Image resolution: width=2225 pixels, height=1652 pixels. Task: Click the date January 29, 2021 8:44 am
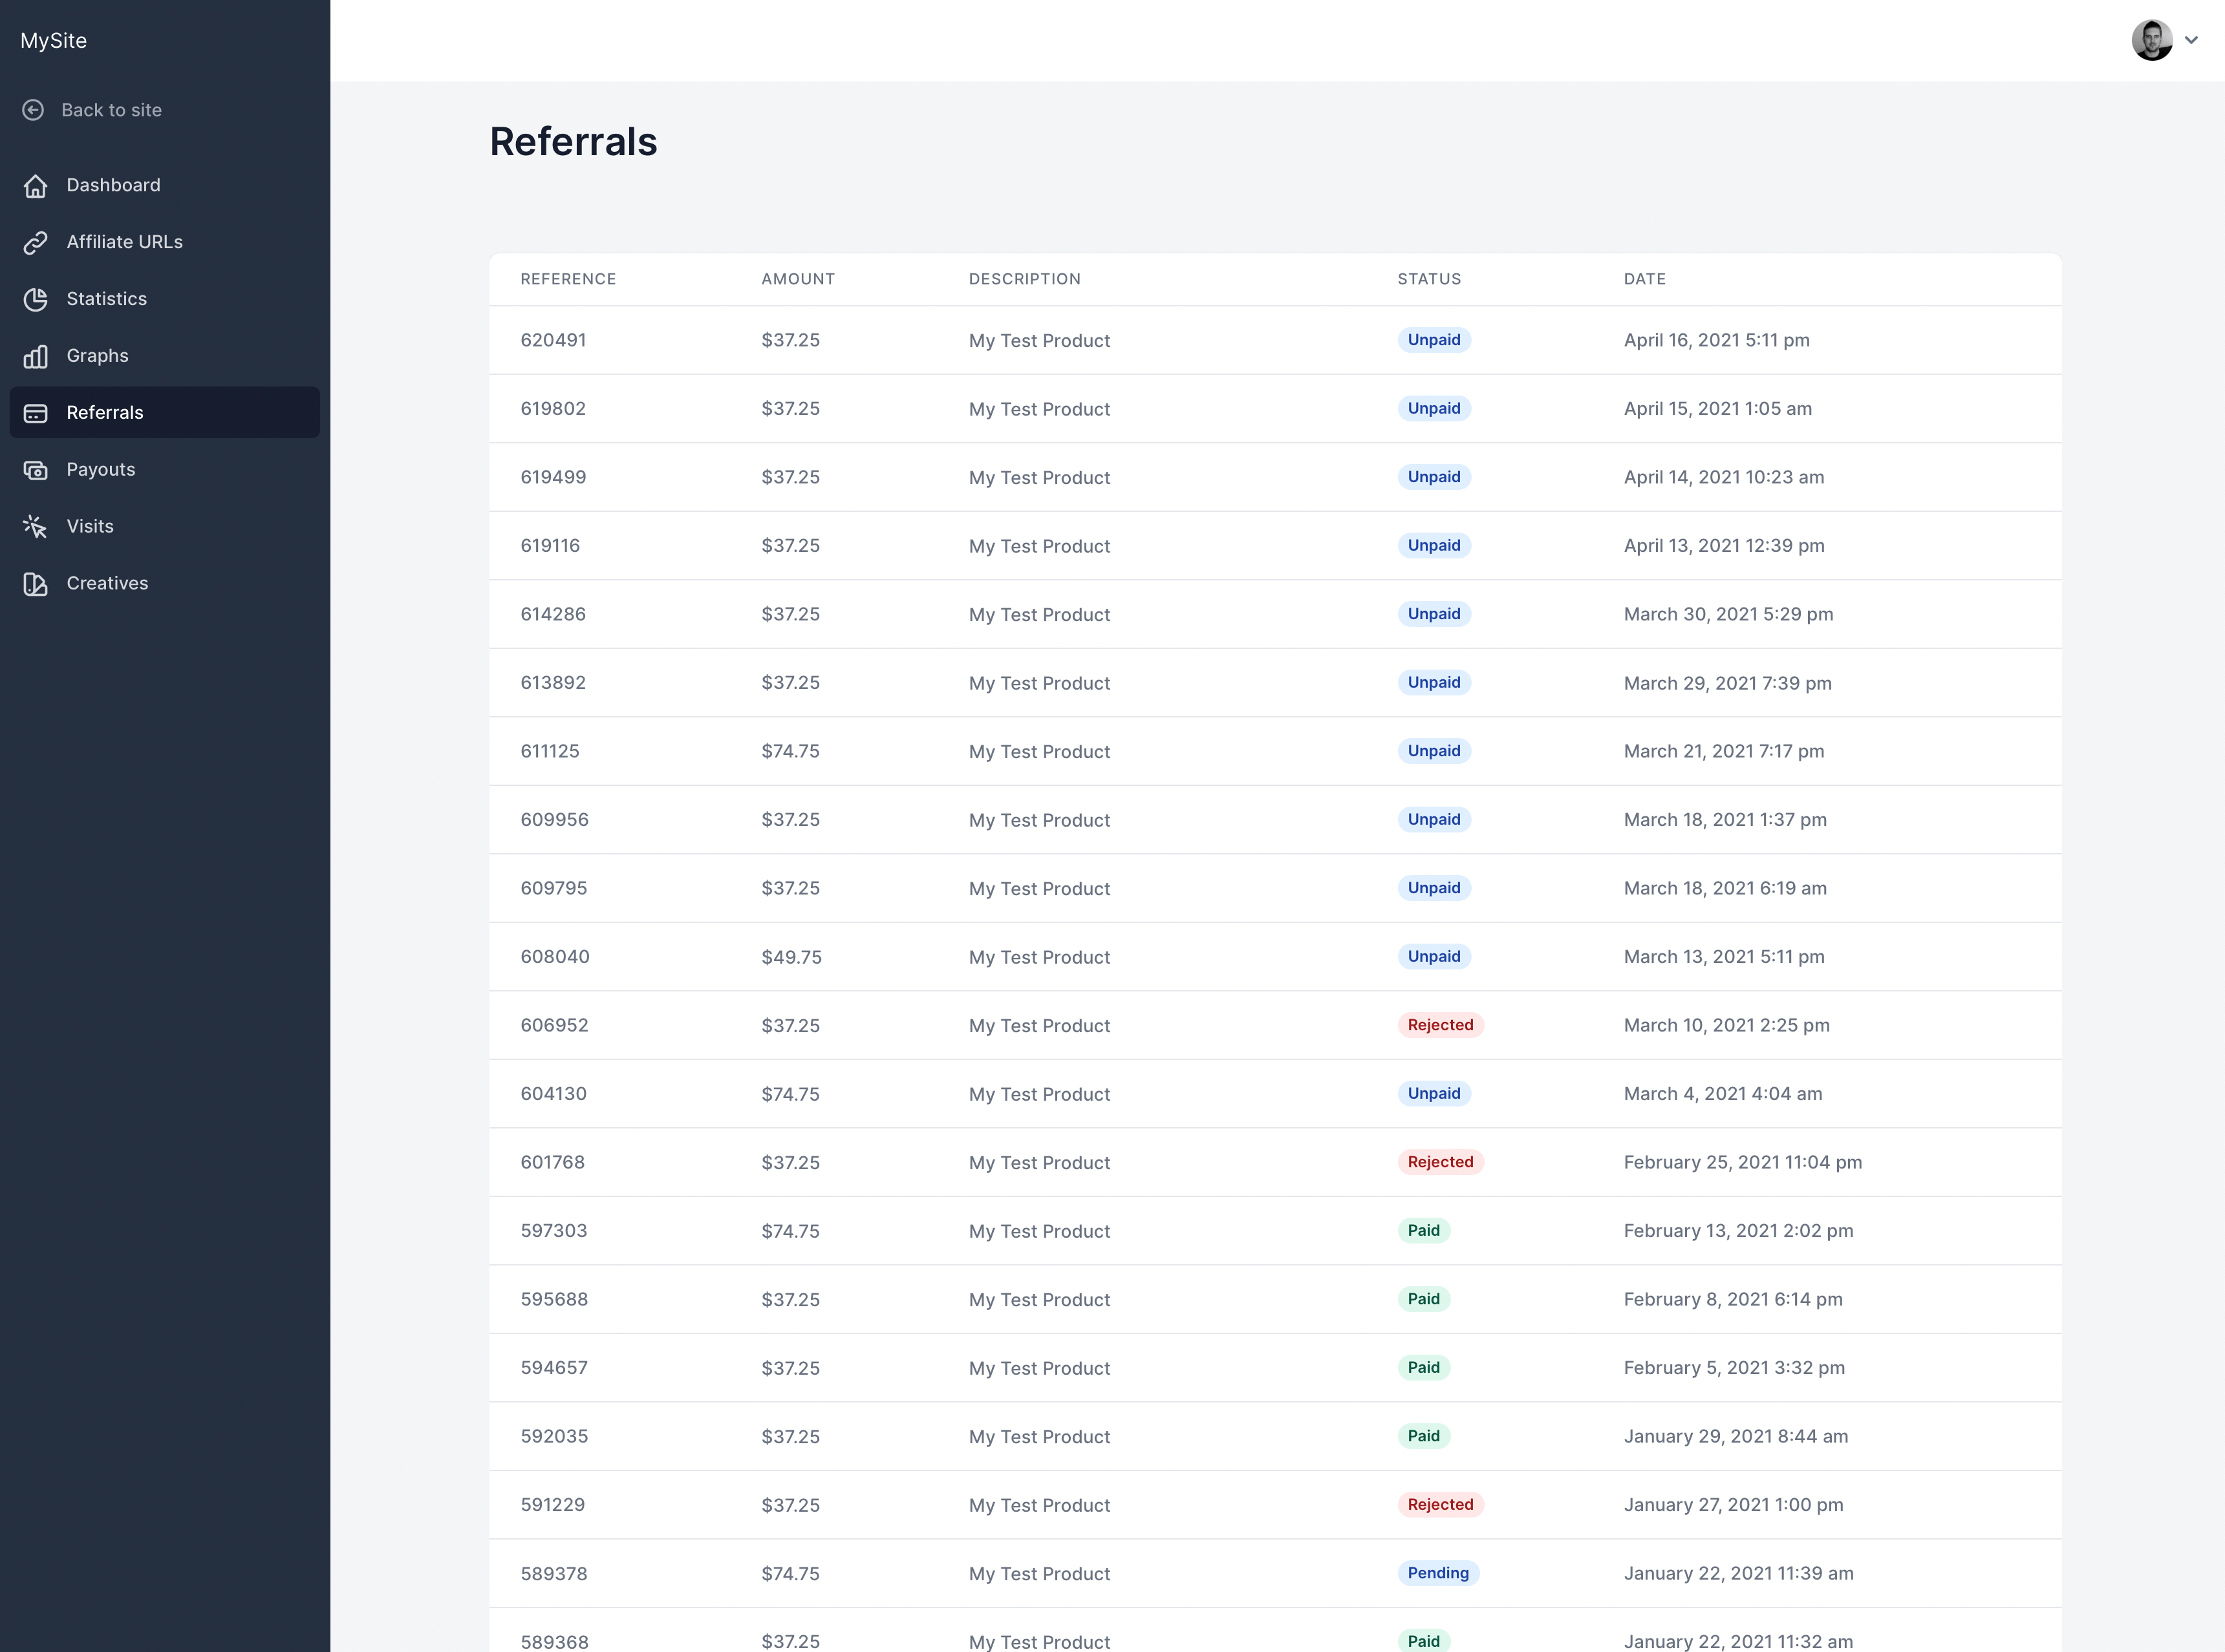(x=1736, y=1436)
